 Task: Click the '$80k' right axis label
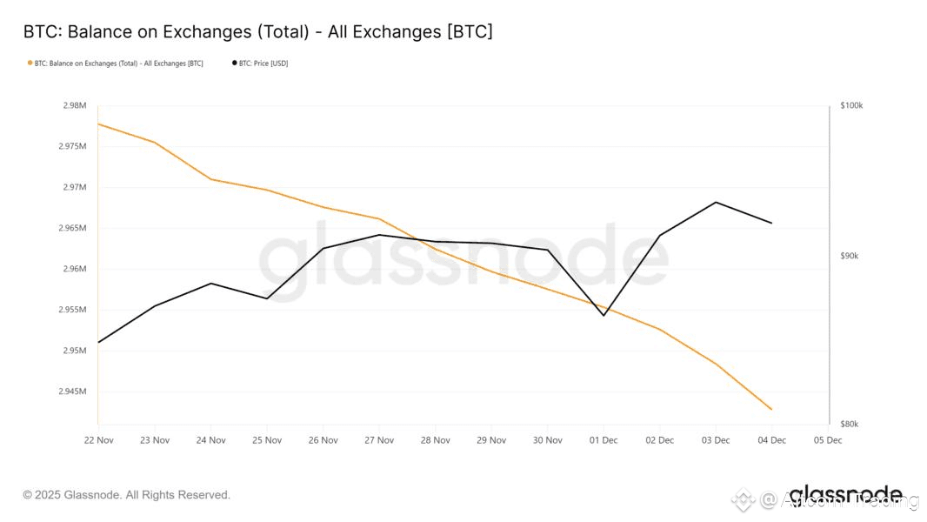(x=850, y=425)
